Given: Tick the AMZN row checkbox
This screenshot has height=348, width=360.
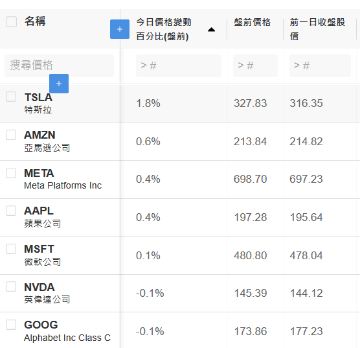Looking at the screenshot, I should (x=11, y=135).
